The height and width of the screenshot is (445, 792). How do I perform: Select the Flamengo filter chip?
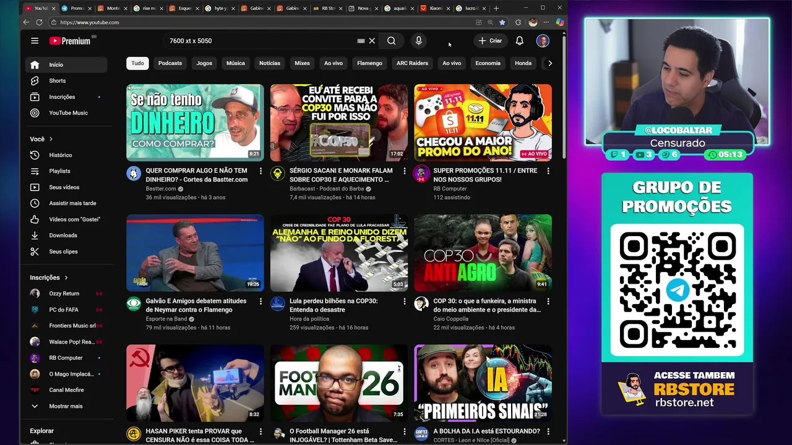pyautogui.click(x=369, y=63)
